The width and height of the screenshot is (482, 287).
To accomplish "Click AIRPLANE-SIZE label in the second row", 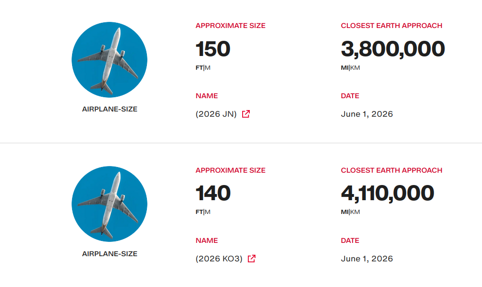I will (x=110, y=254).
